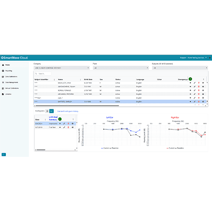Image resolution: width=212 pixels, height=212 pixels.
Task: Click the Birth Date column header
Action: coord(88,80)
